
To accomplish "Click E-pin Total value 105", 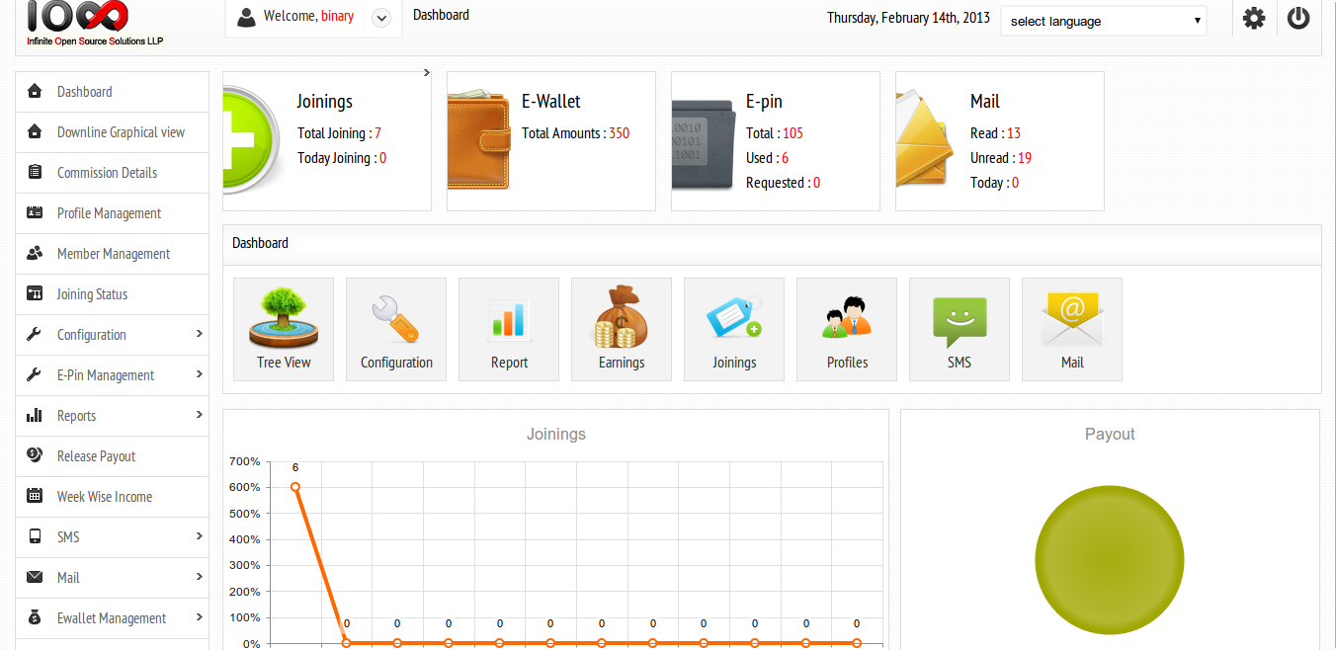I will [793, 133].
